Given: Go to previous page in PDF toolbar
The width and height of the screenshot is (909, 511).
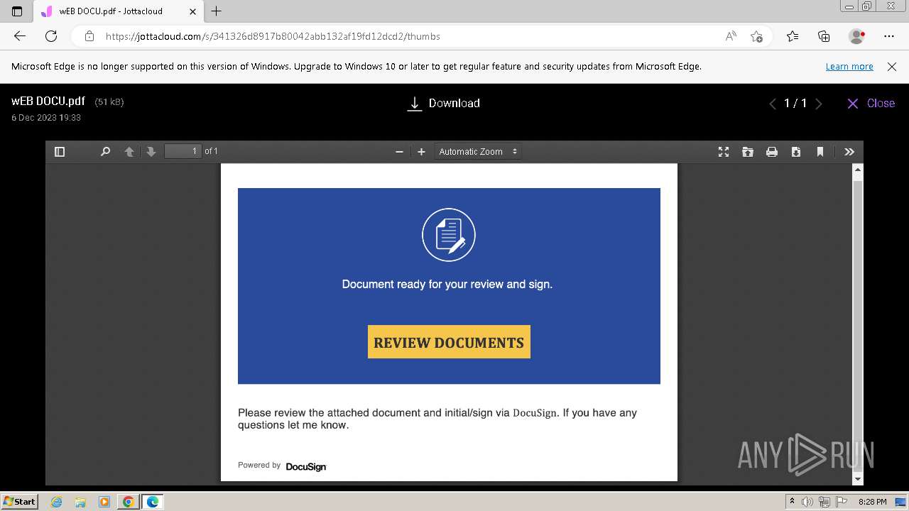Looking at the screenshot, I should click(x=129, y=152).
